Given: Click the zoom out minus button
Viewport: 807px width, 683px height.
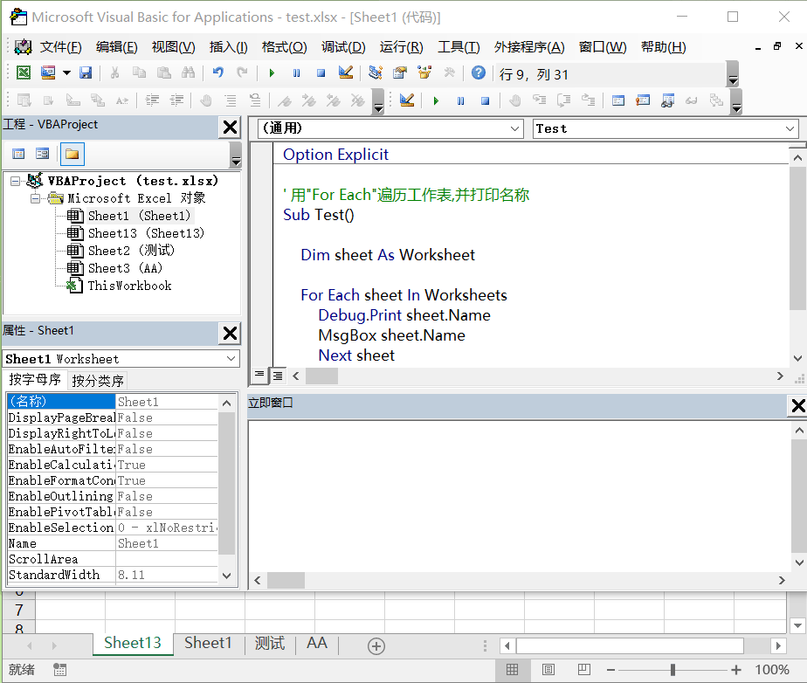Looking at the screenshot, I should point(610,670).
